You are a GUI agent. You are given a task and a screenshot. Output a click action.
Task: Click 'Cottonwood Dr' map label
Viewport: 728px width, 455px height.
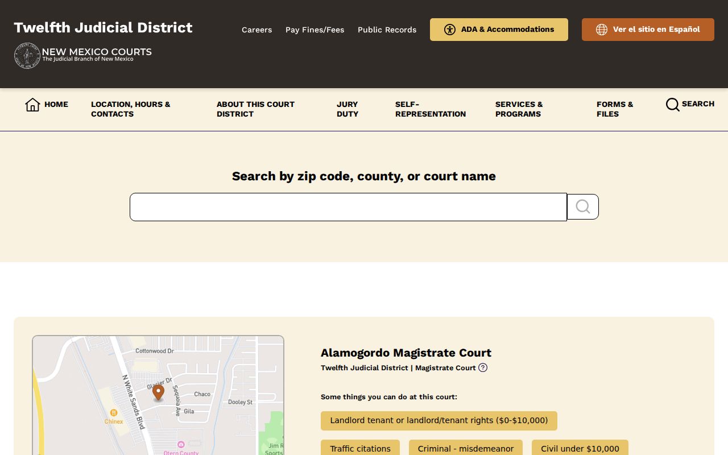click(155, 351)
